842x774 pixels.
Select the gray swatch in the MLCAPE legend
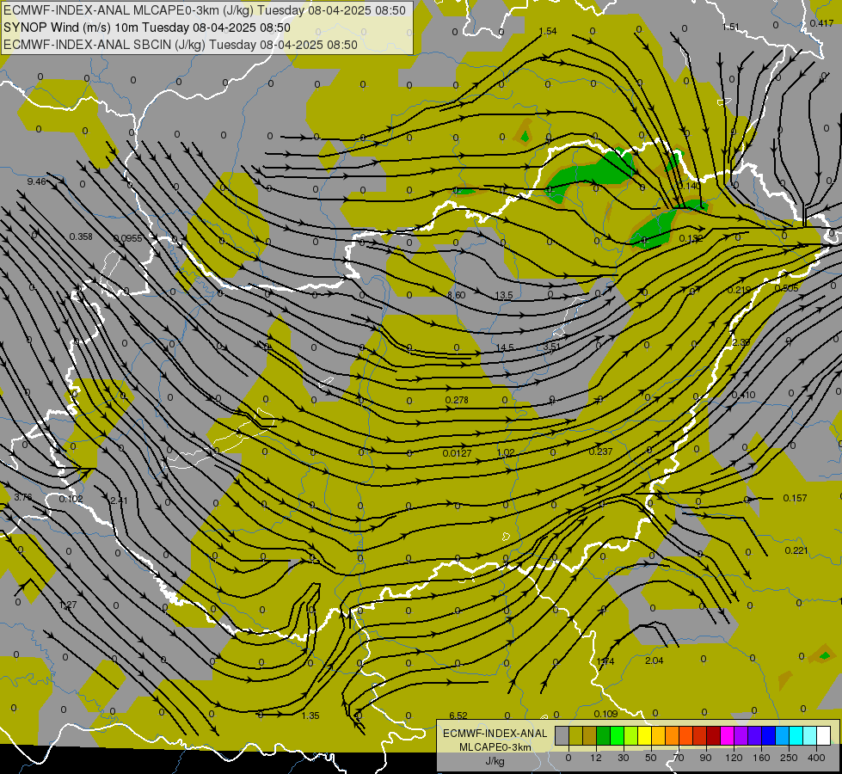(562, 735)
